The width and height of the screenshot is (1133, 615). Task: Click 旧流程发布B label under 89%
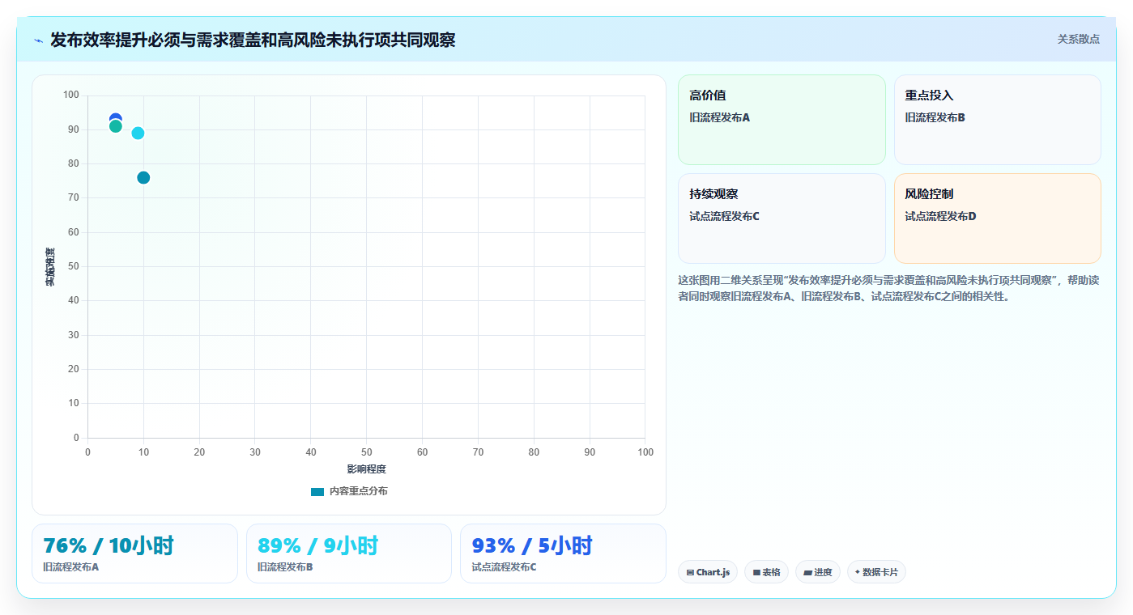[285, 567]
